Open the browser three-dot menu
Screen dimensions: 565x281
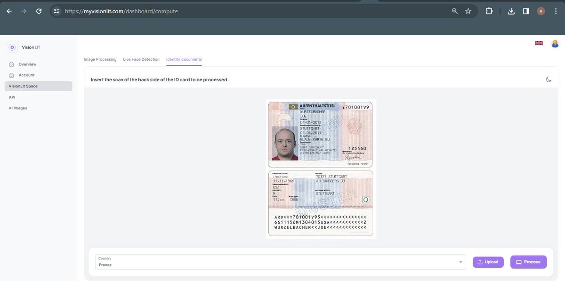[x=556, y=11]
